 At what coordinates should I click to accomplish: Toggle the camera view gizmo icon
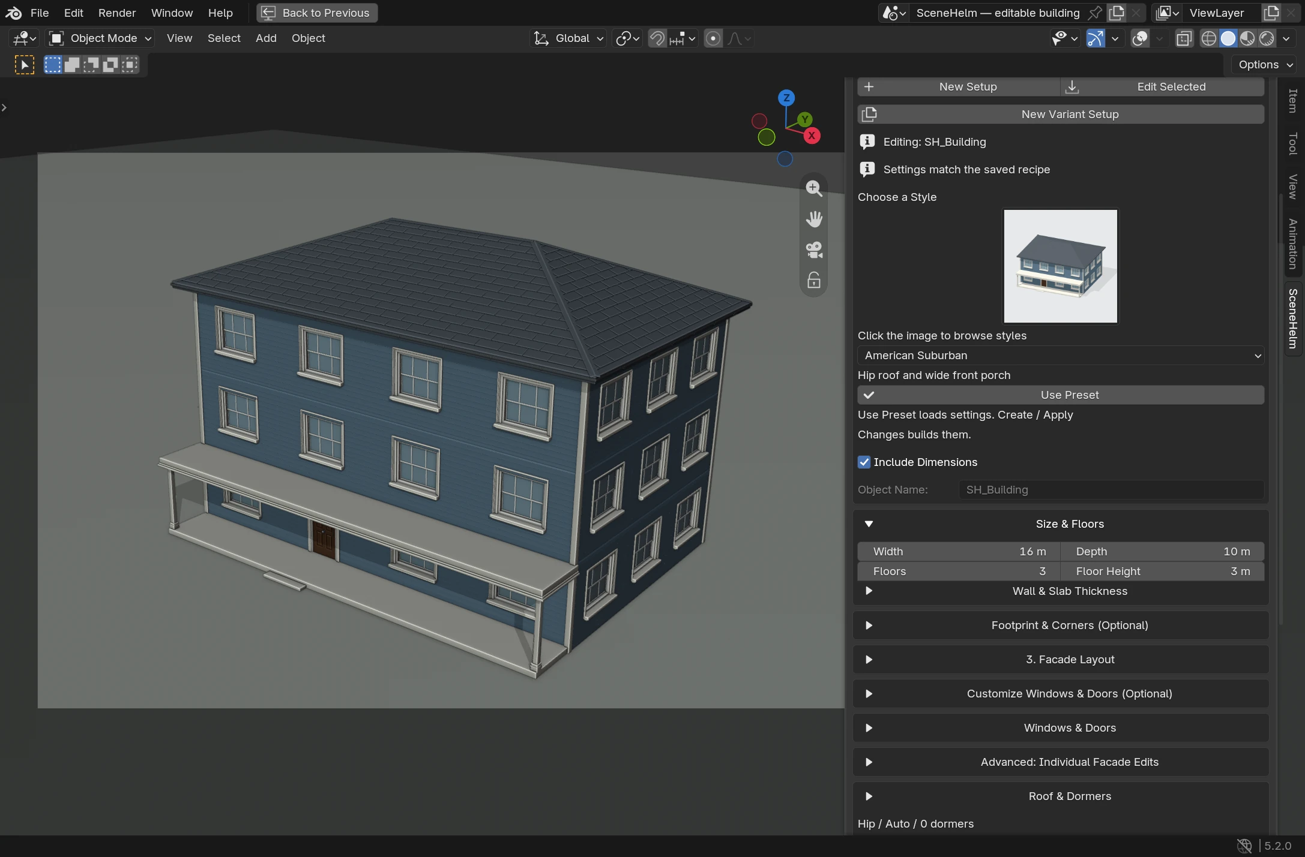click(x=814, y=249)
